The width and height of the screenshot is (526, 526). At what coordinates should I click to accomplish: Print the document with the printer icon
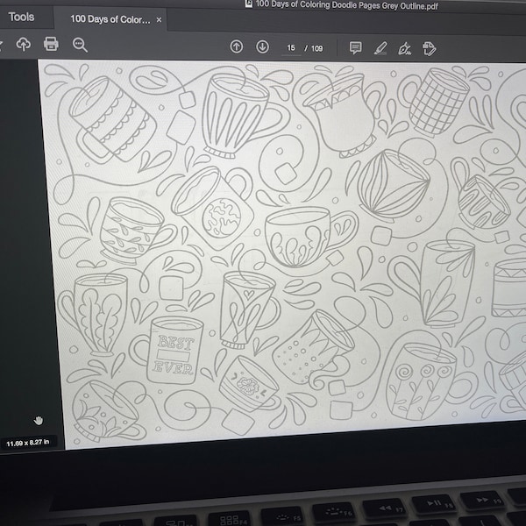coord(51,44)
